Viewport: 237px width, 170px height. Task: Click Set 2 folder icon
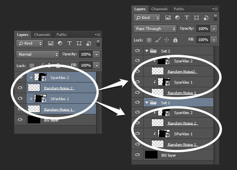(153, 51)
